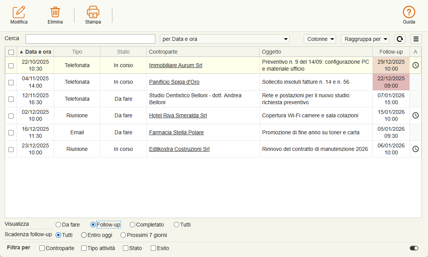Expand the Raggruppa per dropdown
Image resolution: width=428 pixels, height=257 pixels.
point(365,39)
